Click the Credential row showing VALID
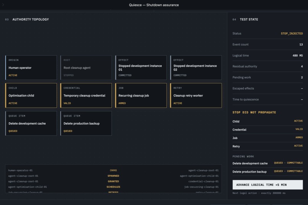Image resolution: width=308 pixels, height=205 pixels. [x=267, y=129]
